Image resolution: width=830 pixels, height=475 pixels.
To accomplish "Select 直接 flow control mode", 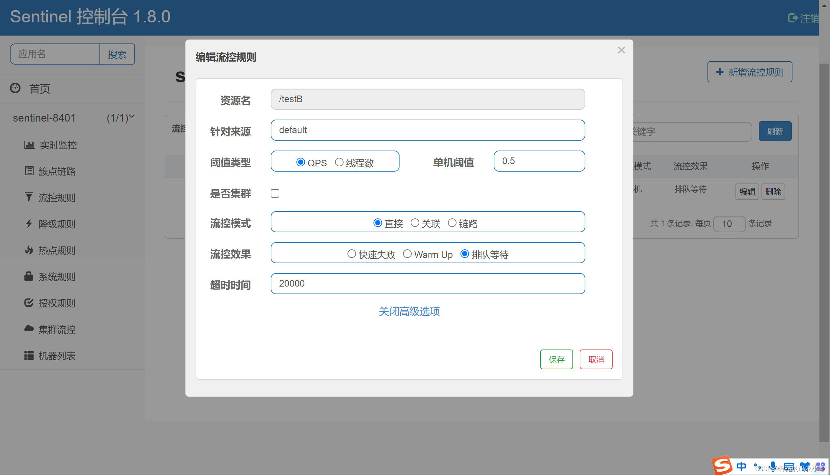I will [x=377, y=223].
